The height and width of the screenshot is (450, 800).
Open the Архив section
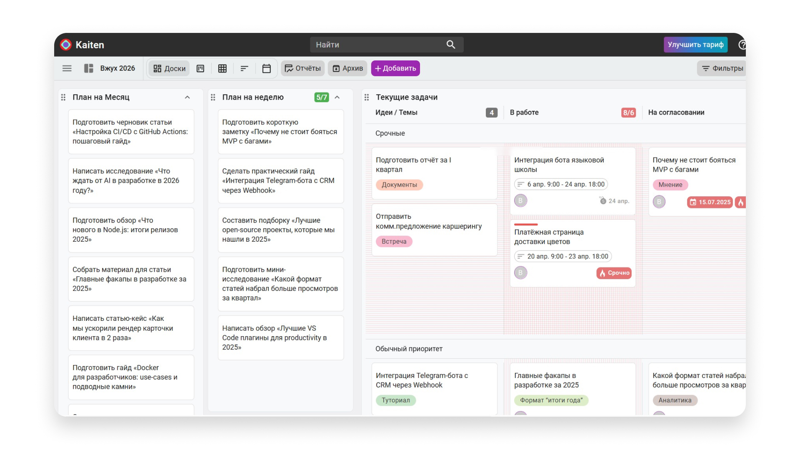347,68
